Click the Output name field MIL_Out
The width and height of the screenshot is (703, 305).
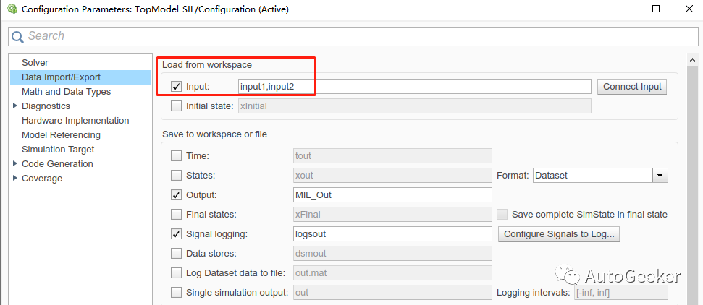(392, 195)
